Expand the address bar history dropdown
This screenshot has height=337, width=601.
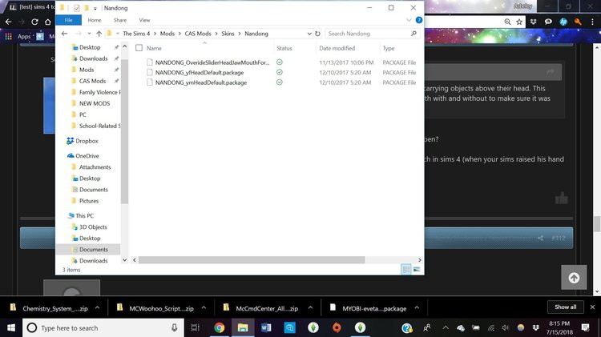(x=309, y=34)
